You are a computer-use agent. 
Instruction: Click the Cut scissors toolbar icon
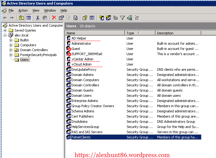click(38, 18)
